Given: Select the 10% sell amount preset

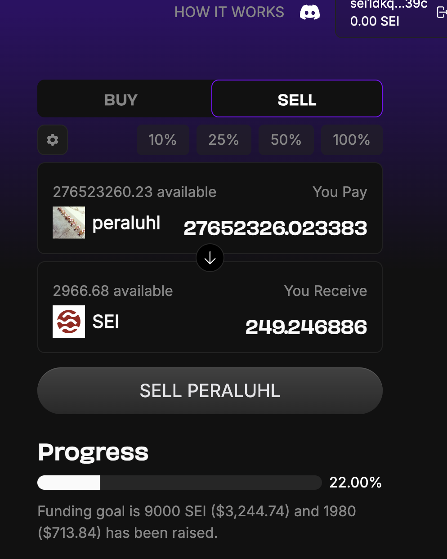Looking at the screenshot, I should point(163,140).
